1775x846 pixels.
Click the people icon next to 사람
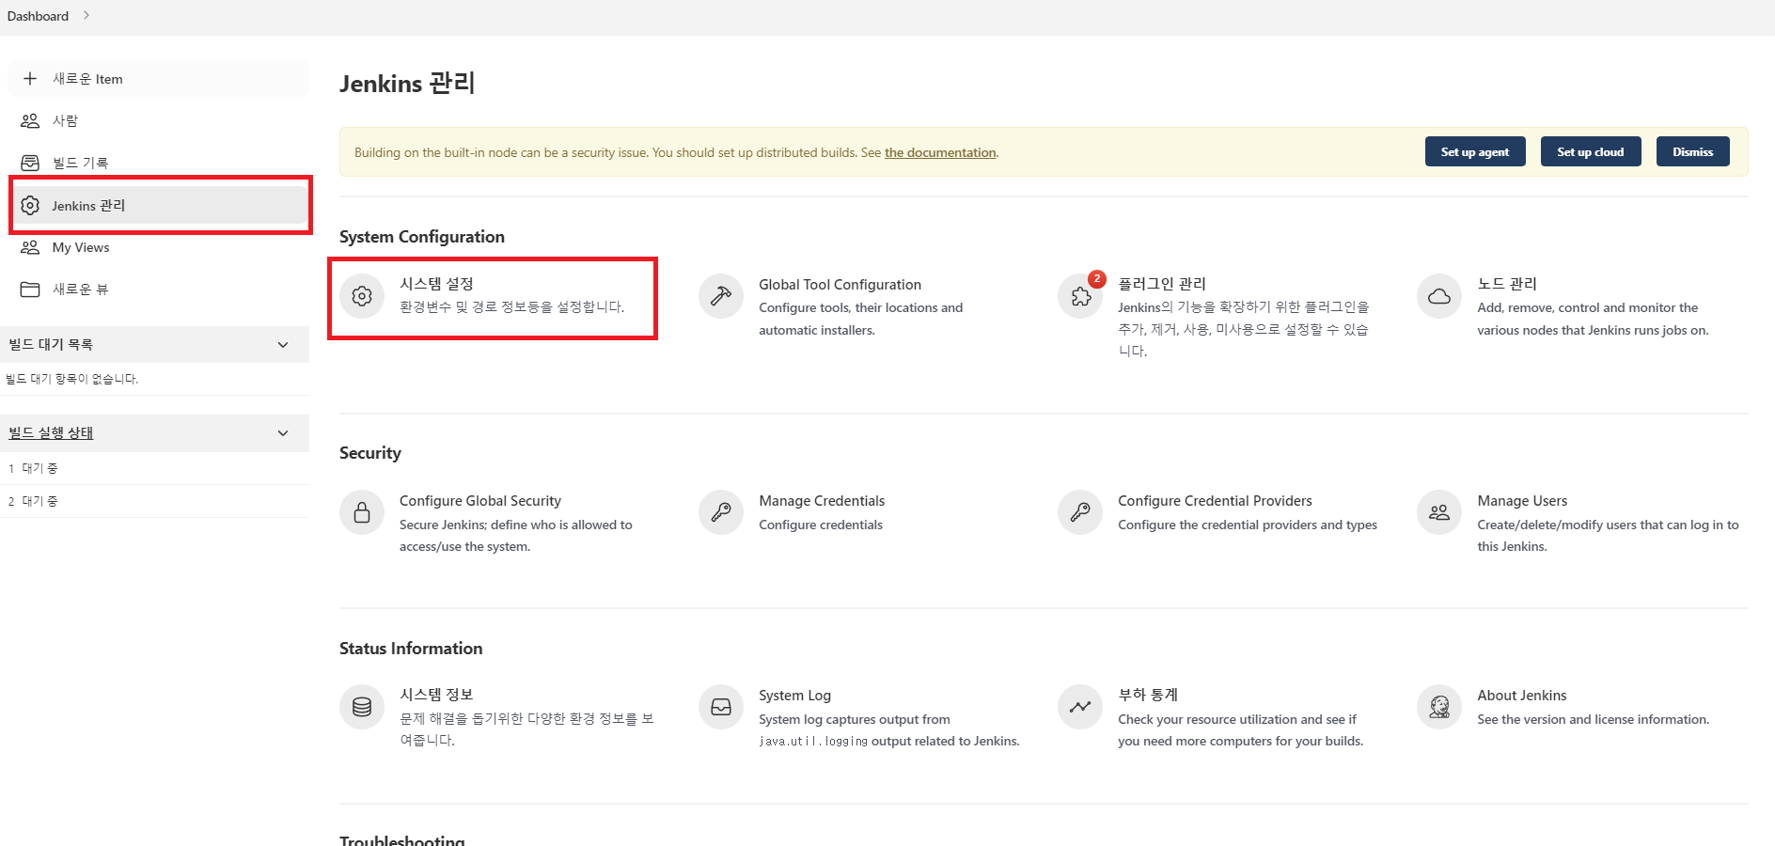[x=30, y=120]
